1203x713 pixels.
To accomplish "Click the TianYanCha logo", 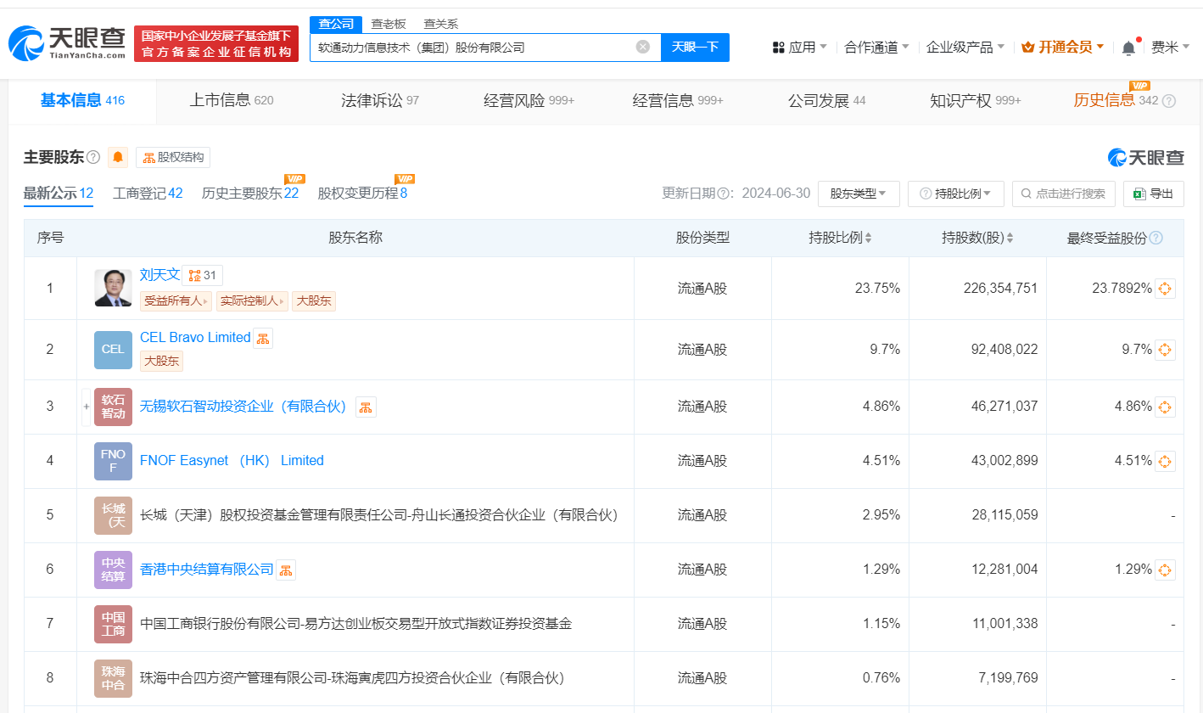I will 67,42.
